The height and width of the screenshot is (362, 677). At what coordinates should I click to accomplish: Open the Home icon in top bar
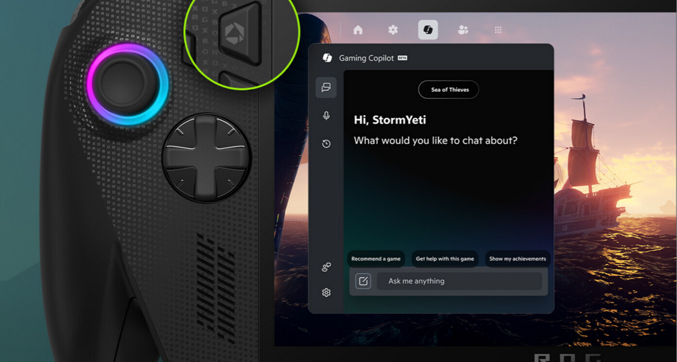pos(358,30)
